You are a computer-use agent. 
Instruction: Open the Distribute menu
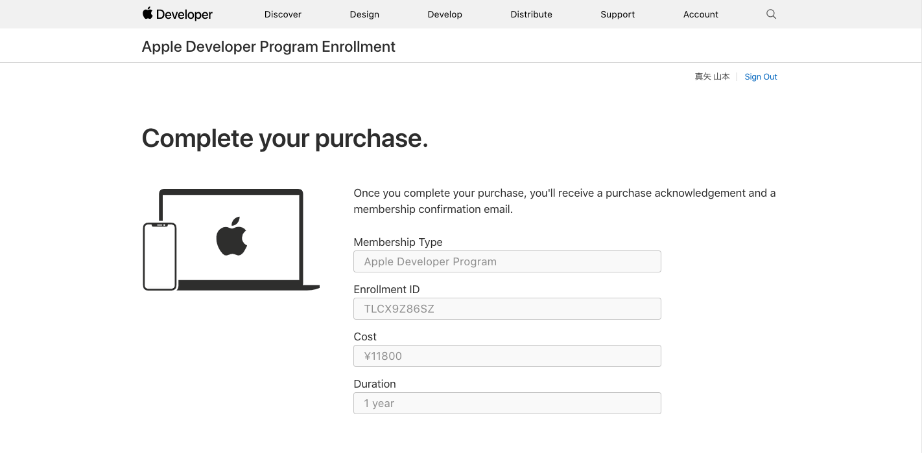tap(531, 14)
